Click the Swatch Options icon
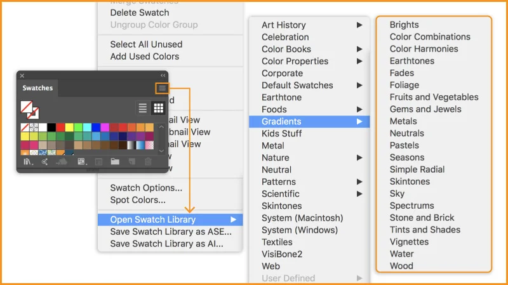 tap(98, 162)
